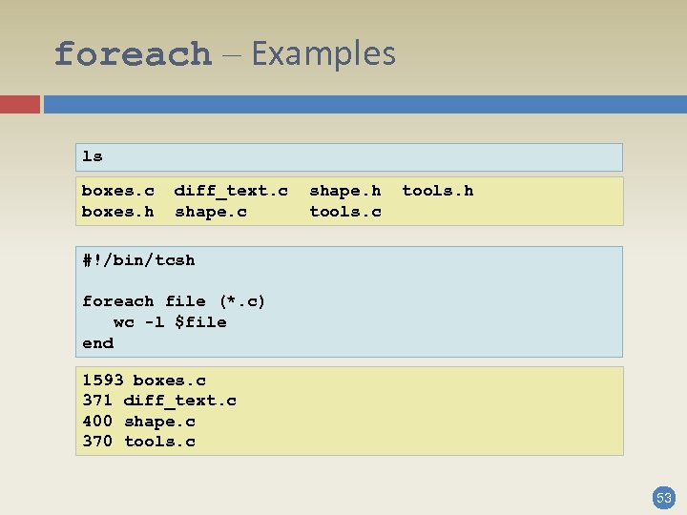This screenshot has height=515, width=687.
Task: Select the red accent block under title
Action: pyautogui.click(x=20, y=104)
